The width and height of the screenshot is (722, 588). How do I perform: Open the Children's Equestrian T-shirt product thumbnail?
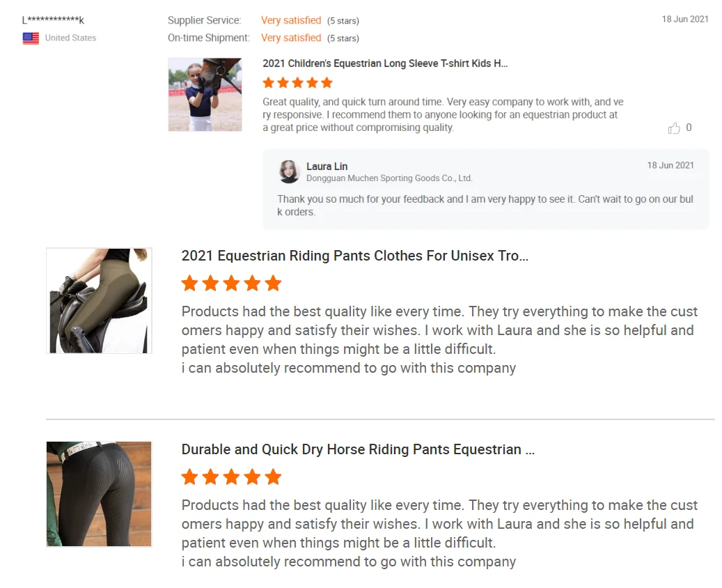[x=205, y=95]
